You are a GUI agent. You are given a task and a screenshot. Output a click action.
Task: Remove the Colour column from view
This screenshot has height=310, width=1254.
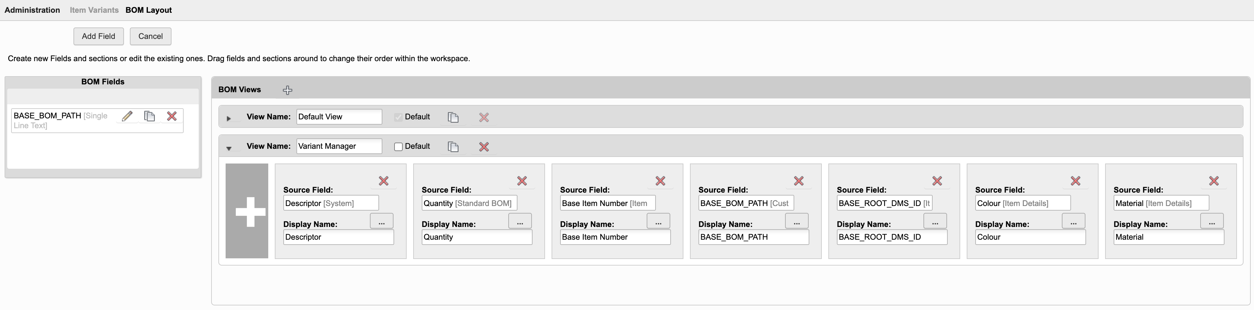point(1075,181)
